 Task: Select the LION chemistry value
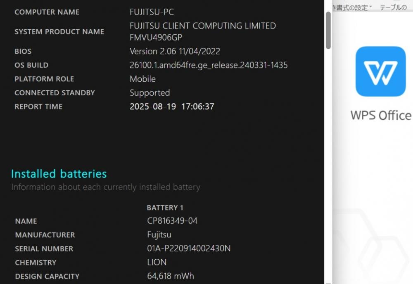click(x=157, y=263)
